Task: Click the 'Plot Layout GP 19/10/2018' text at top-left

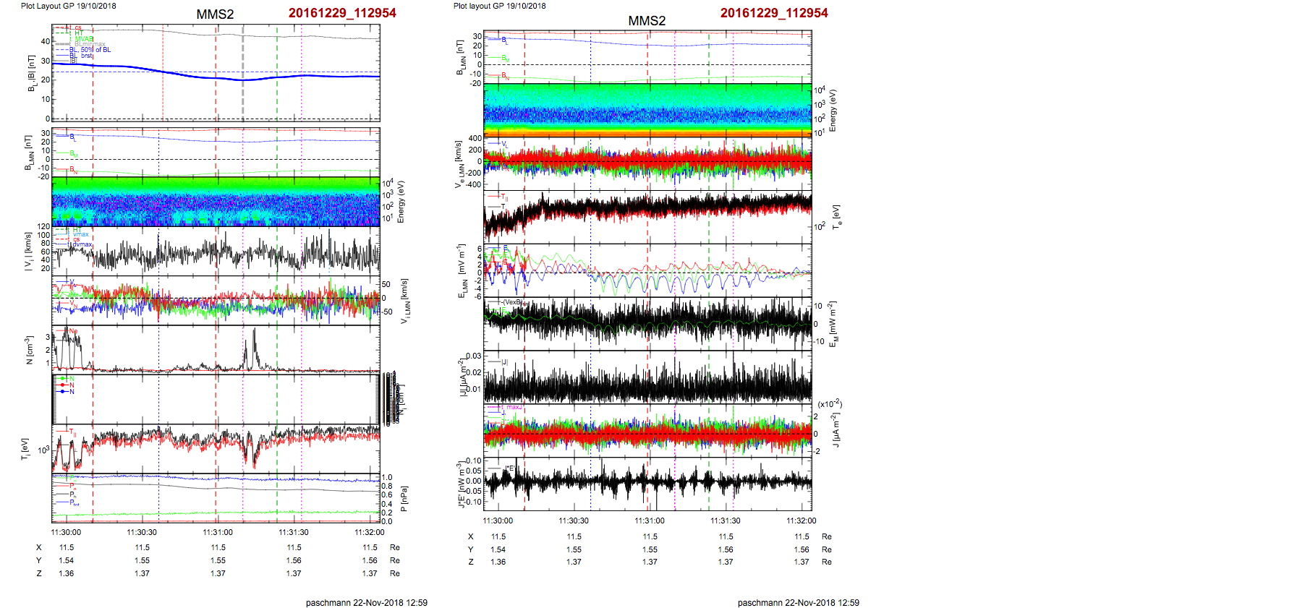Action: click(68, 6)
